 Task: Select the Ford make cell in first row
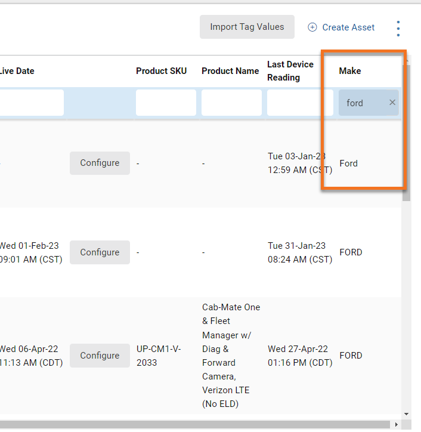point(349,163)
